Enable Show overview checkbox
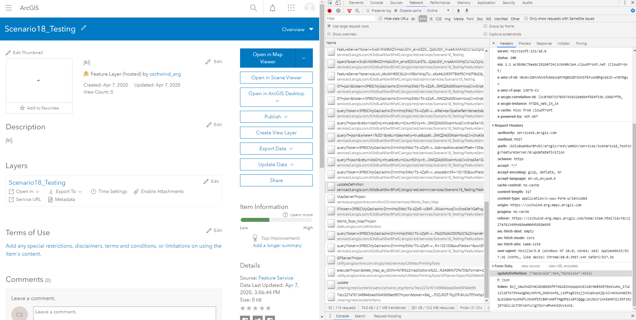The width and height of the screenshot is (636, 320). pyautogui.click(x=329, y=34)
